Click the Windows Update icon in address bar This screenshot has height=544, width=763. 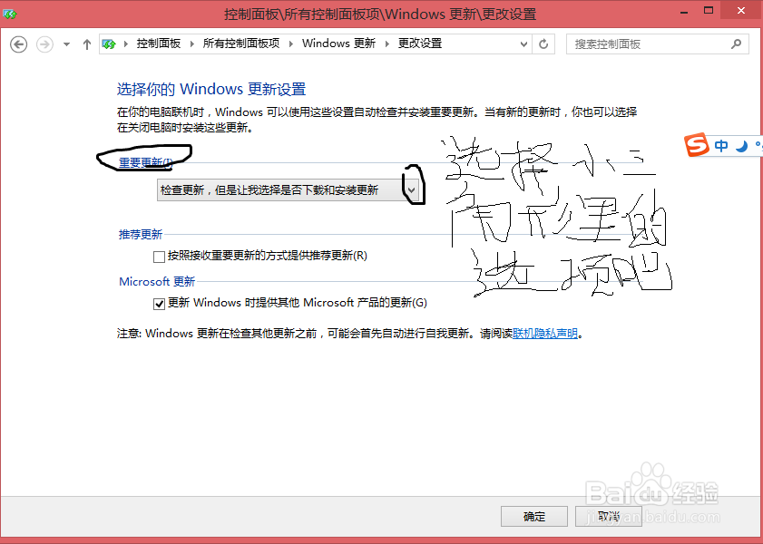pyautogui.click(x=109, y=44)
